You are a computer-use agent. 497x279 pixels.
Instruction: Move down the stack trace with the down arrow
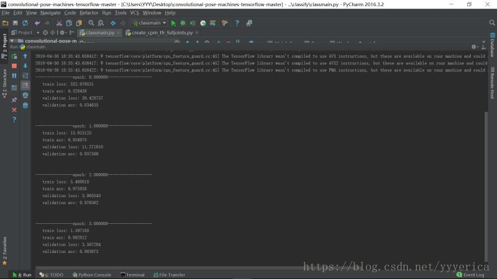(25, 66)
